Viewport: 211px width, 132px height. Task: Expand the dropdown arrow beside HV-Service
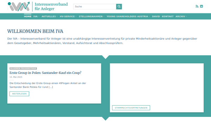tap(76, 17)
